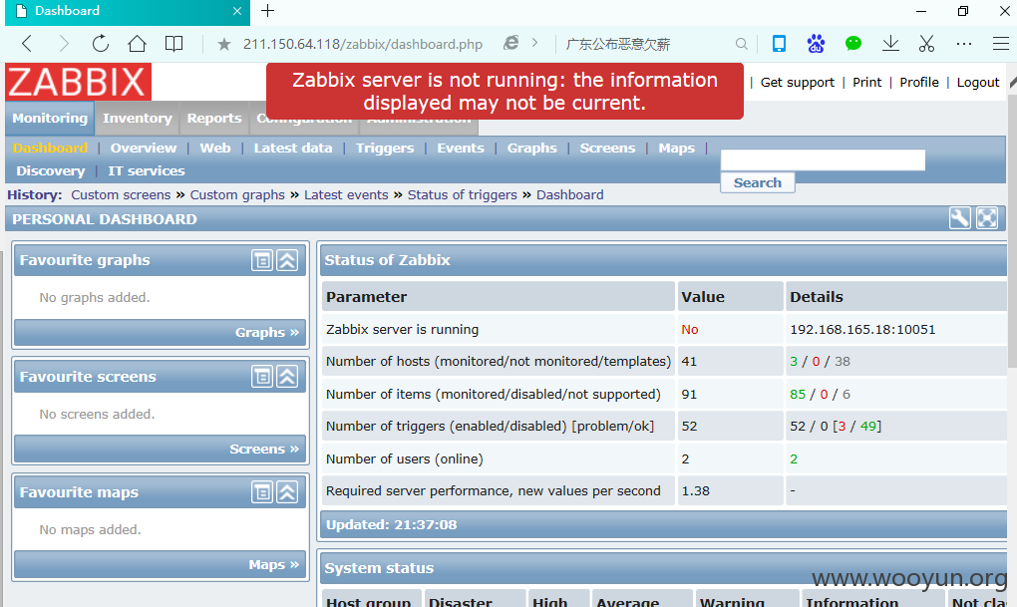The height and width of the screenshot is (607, 1017).
Task: Open the Triggers submenu item
Action: 385,148
